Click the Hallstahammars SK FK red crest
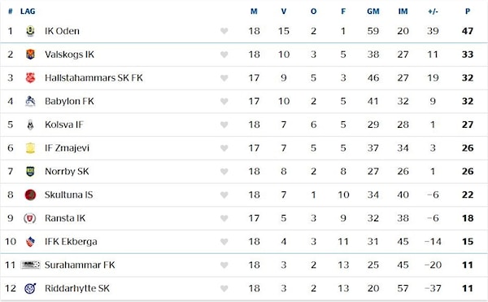The height and width of the screenshot is (302, 488). point(30,78)
